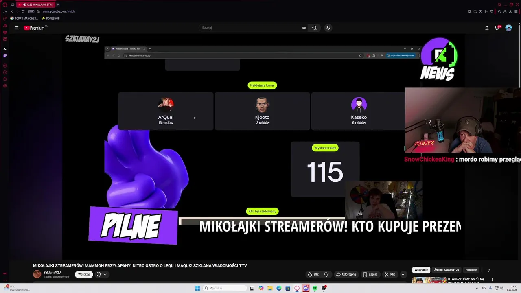Select the Wszystkie filter chip
Screen dimensions: 521x293
pyautogui.click(x=421, y=270)
